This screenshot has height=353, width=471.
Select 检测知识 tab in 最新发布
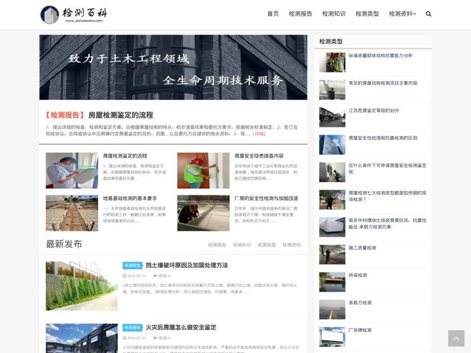pyautogui.click(x=242, y=245)
